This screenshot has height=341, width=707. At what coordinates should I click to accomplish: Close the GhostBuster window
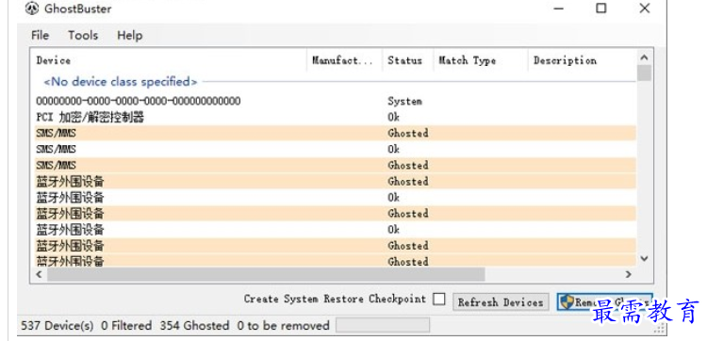point(645,8)
